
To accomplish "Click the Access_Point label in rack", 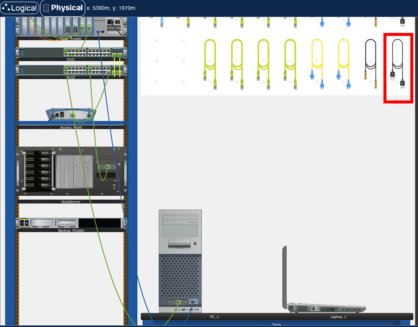I will (71, 127).
